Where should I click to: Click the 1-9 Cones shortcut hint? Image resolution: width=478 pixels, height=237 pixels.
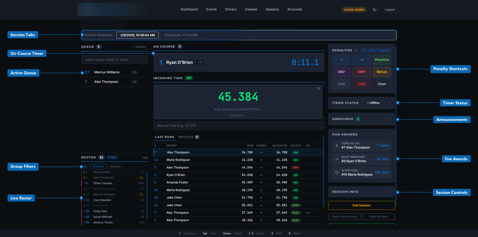click(x=256, y=233)
